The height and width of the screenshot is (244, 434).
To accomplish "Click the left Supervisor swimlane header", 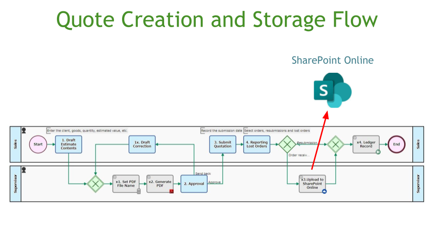I will click(15, 184).
